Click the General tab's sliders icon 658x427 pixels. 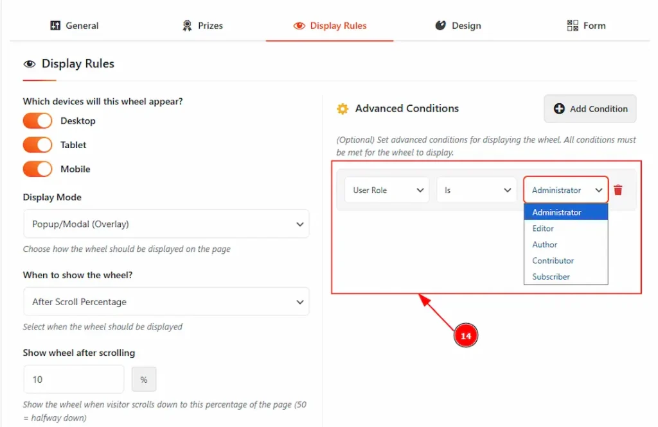coord(55,26)
